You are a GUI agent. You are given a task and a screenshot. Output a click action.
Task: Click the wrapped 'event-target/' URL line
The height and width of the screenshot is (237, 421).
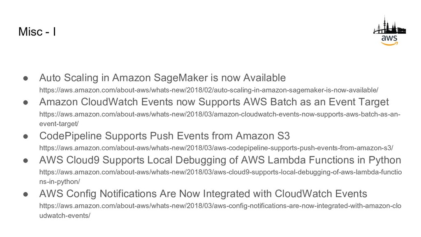[x=59, y=124]
